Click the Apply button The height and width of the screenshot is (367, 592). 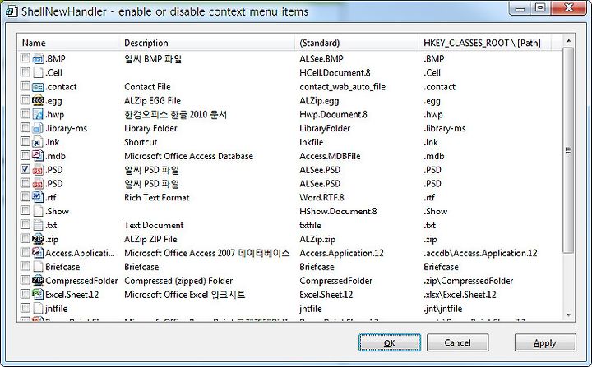coord(545,342)
